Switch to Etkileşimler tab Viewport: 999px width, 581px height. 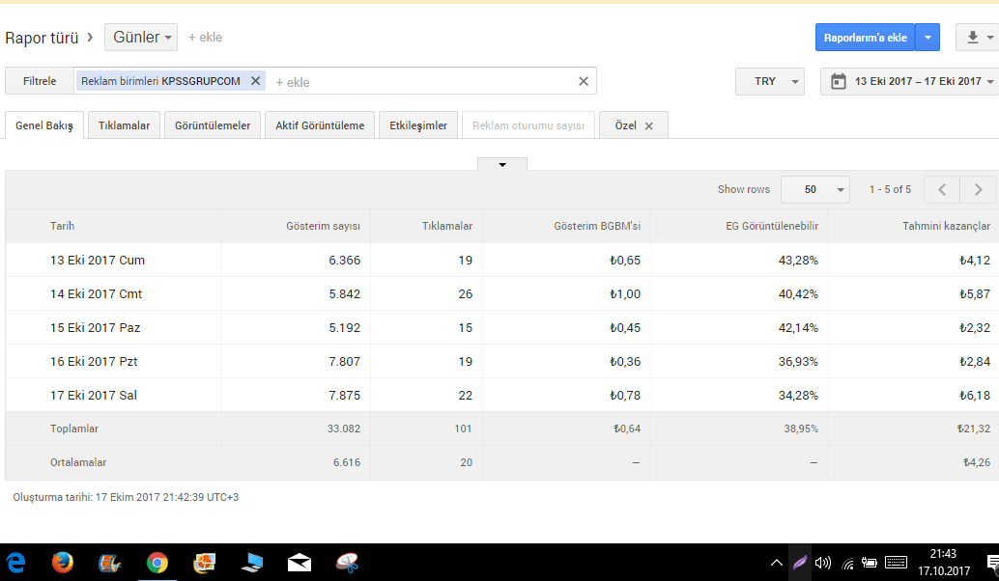tap(418, 125)
